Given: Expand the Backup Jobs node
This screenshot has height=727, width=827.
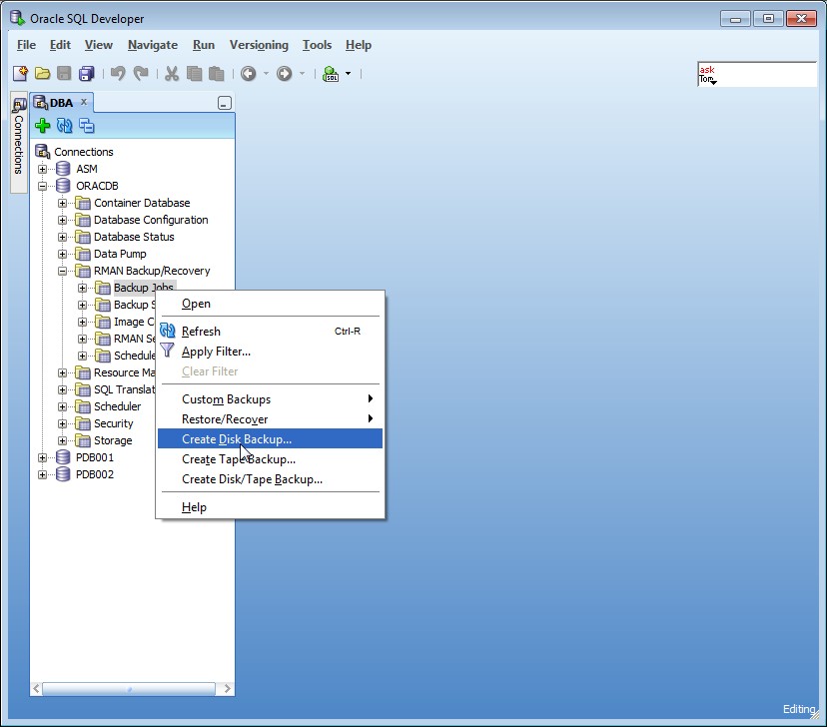Looking at the screenshot, I should pos(82,288).
